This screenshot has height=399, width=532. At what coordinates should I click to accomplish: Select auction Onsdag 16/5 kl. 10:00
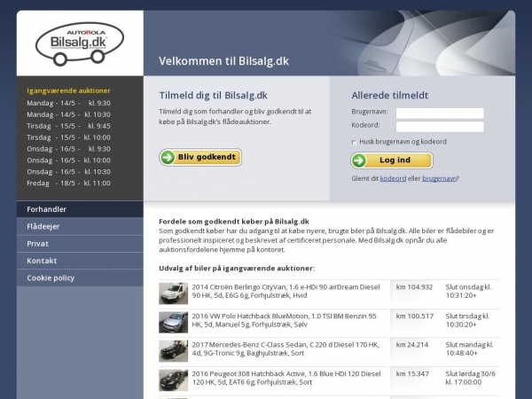pyautogui.click(x=68, y=160)
